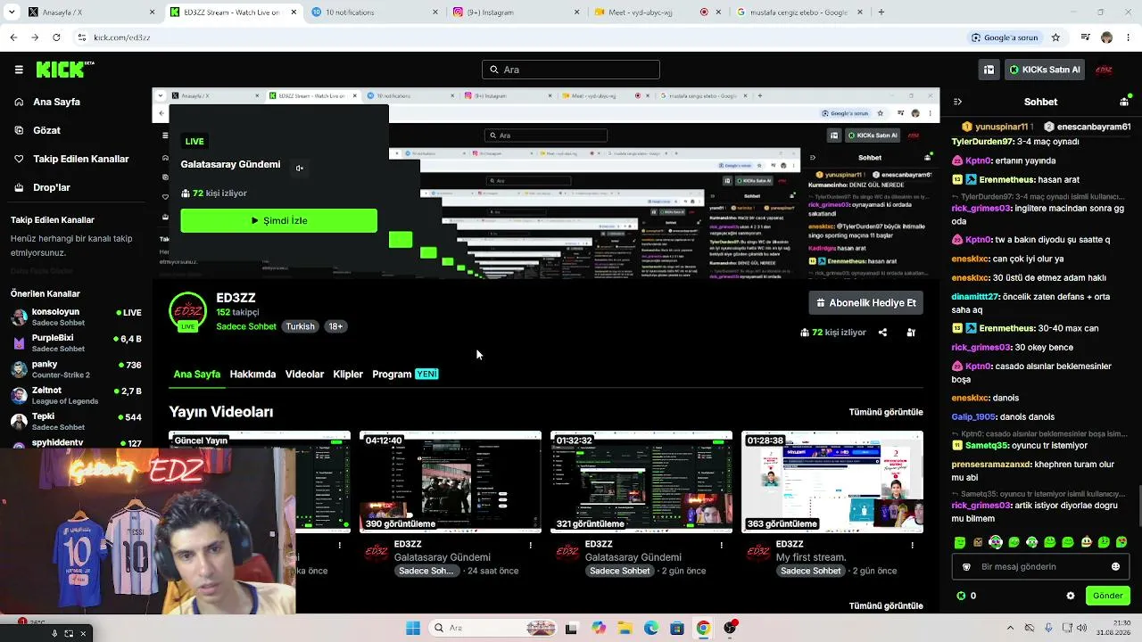Open the ED3ZZ channel avatar

[187, 311]
